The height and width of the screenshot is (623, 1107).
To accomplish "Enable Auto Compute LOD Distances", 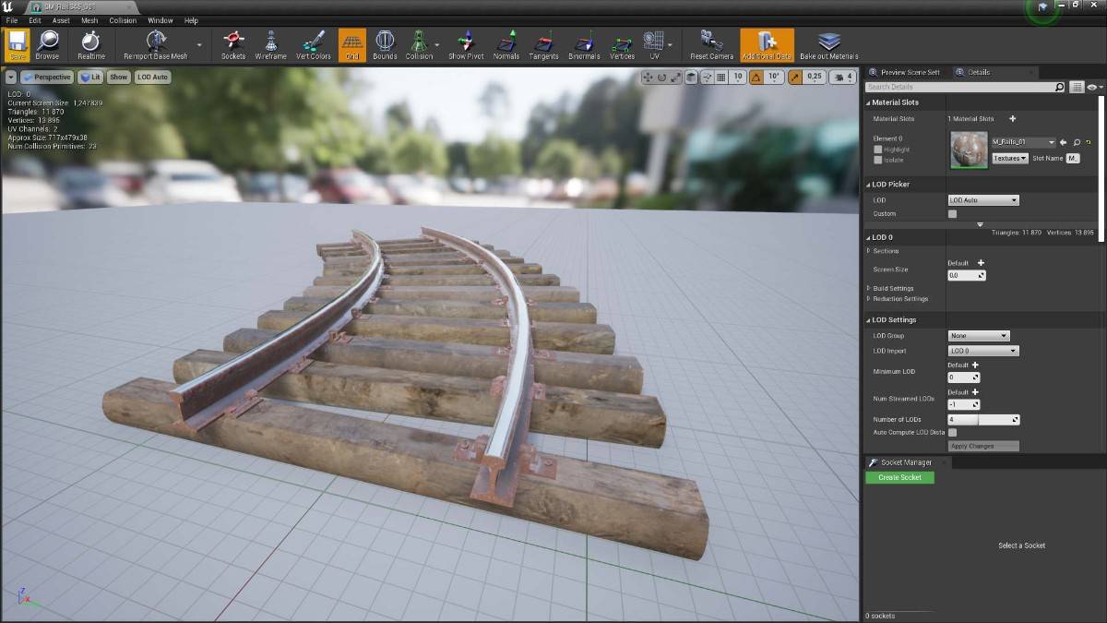I will (952, 432).
